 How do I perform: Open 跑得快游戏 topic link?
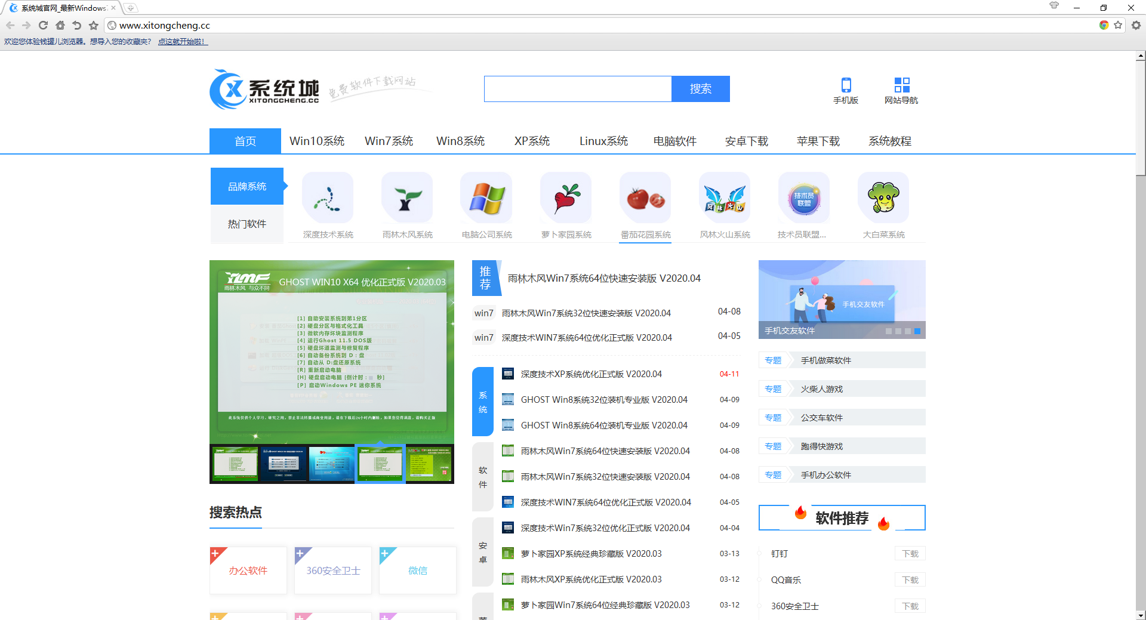(822, 446)
